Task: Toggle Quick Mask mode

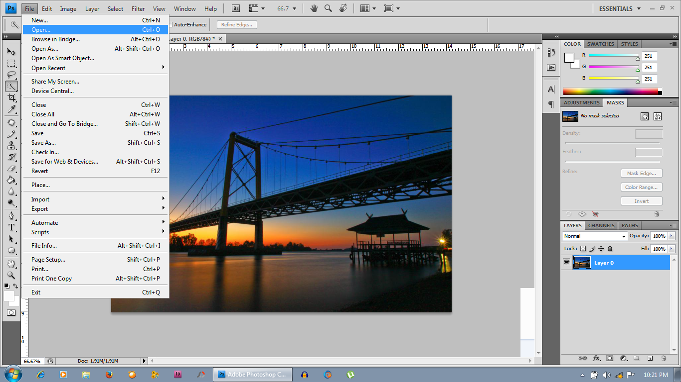Action: tap(11, 312)
